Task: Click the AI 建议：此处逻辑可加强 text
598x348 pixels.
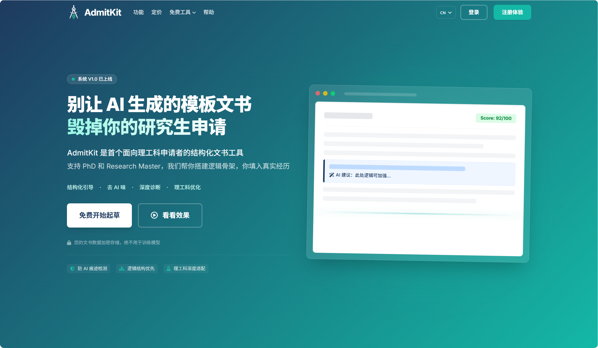Action: coord(363,175)
